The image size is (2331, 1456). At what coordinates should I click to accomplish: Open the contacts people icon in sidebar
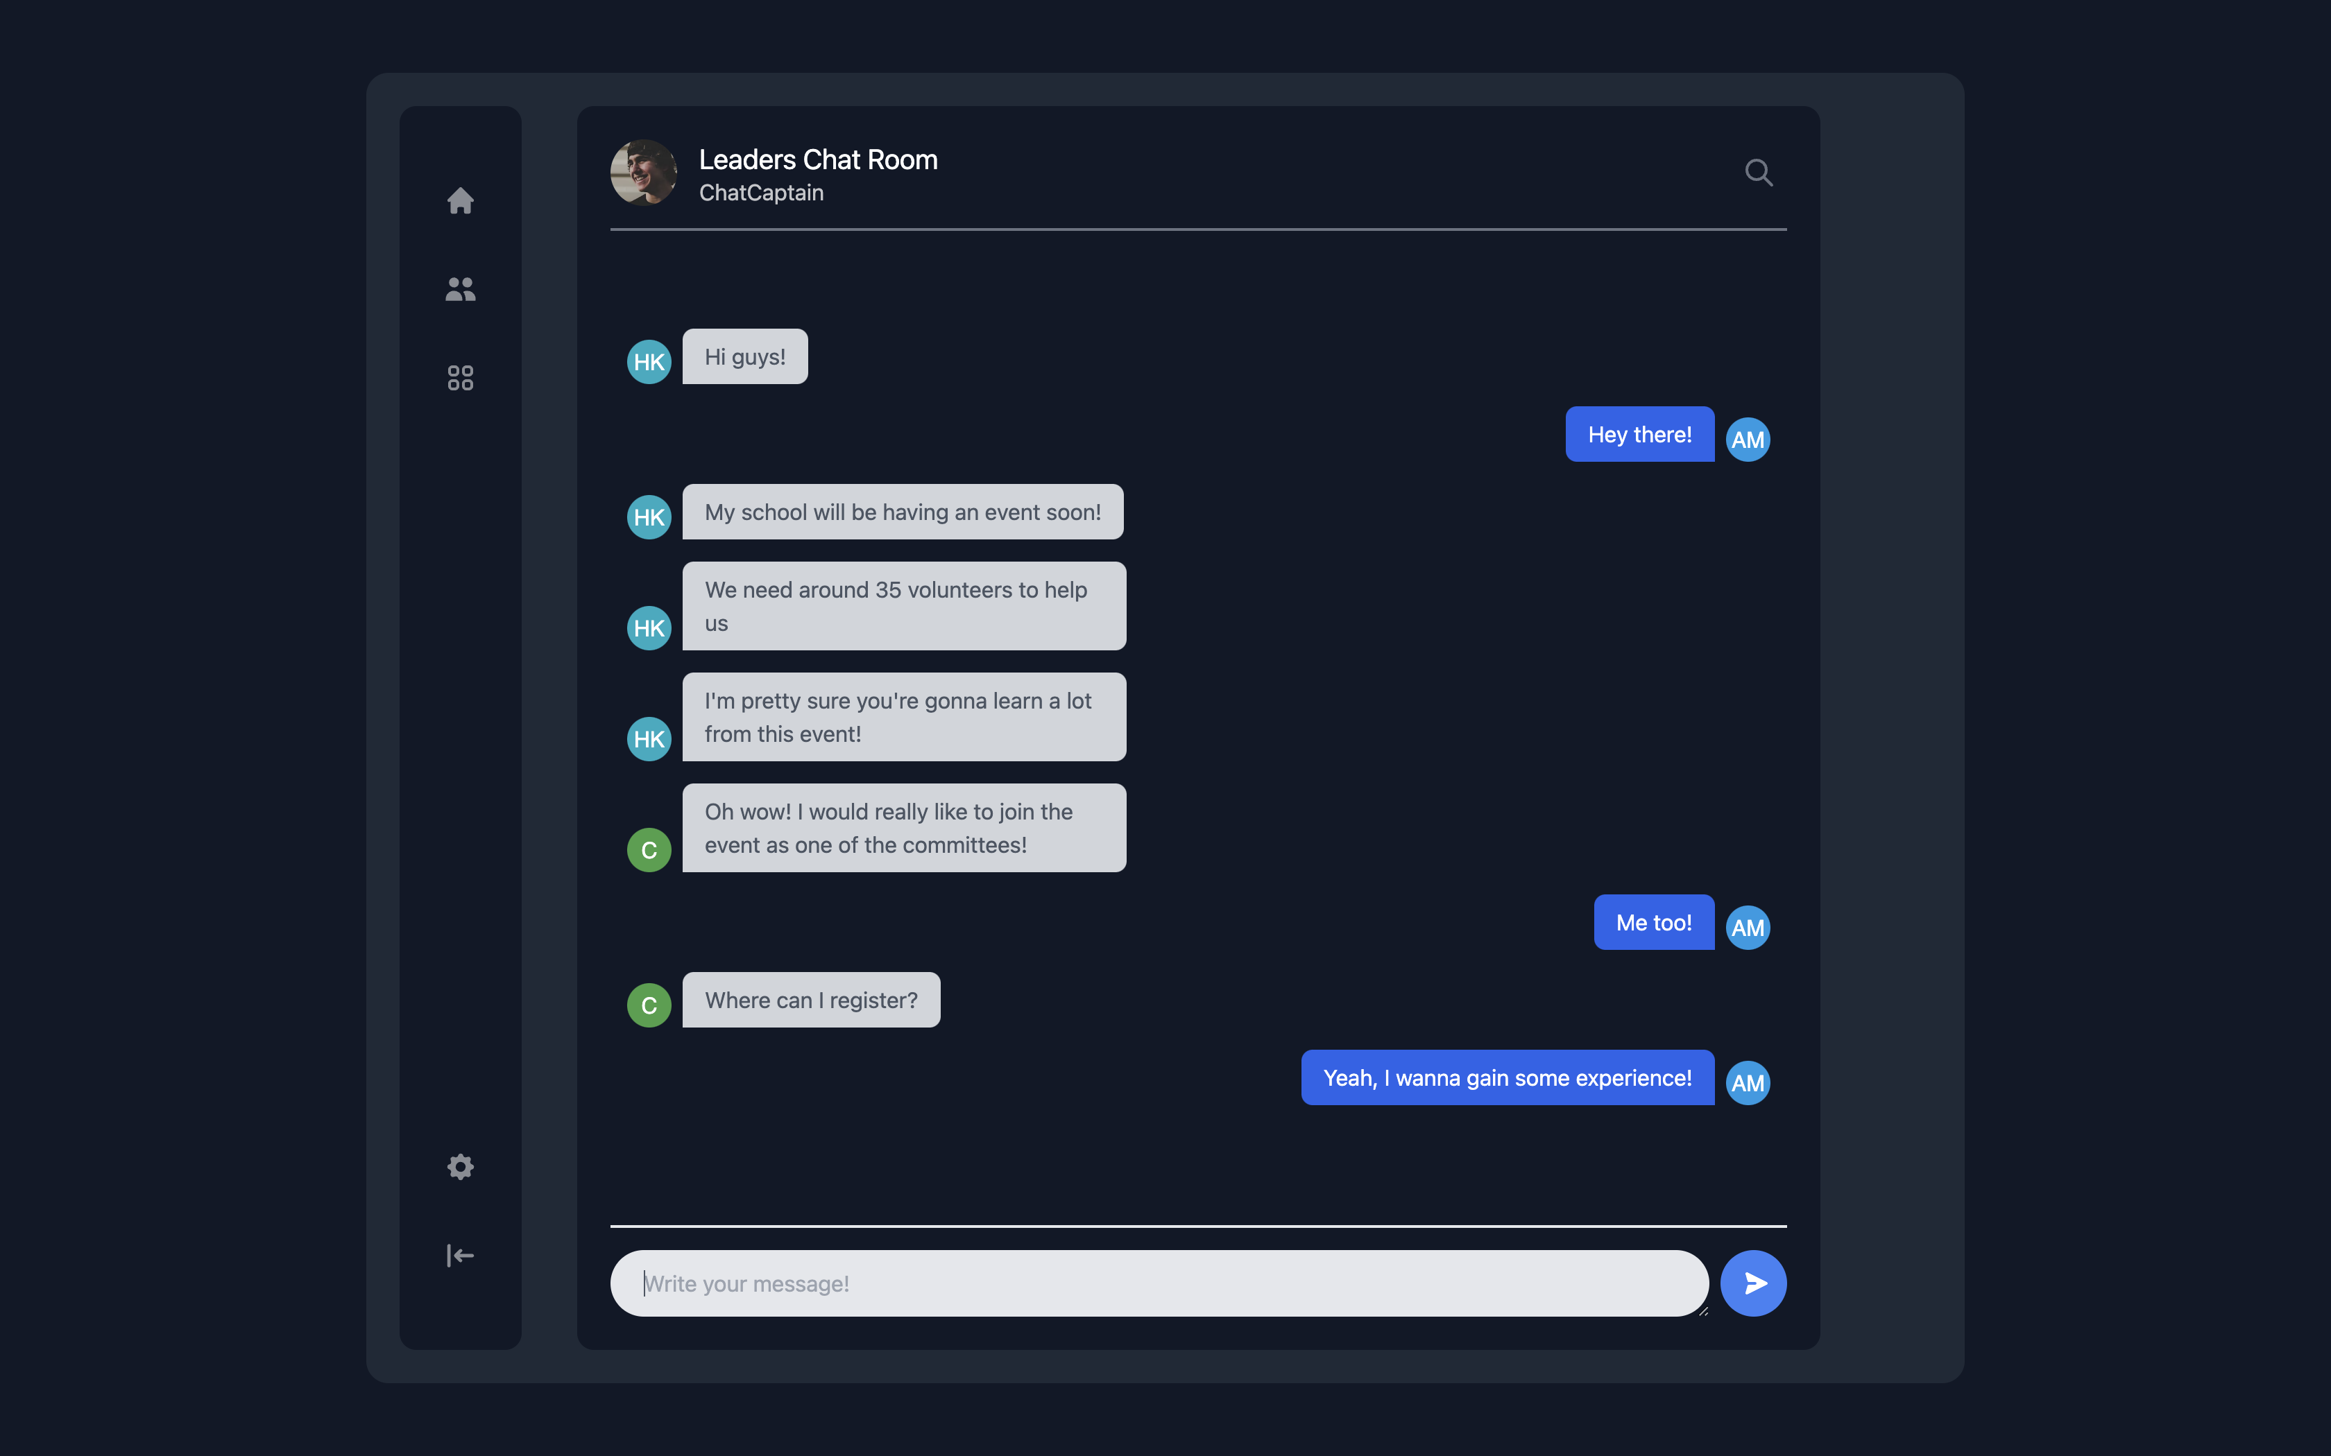tap(461, 289)
